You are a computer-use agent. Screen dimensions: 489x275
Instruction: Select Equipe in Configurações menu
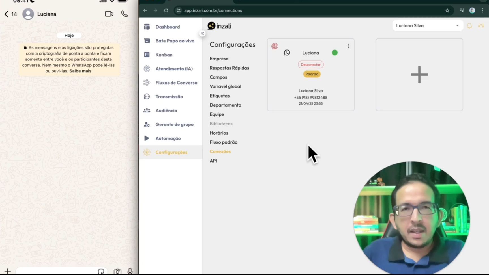pos(217,114)
